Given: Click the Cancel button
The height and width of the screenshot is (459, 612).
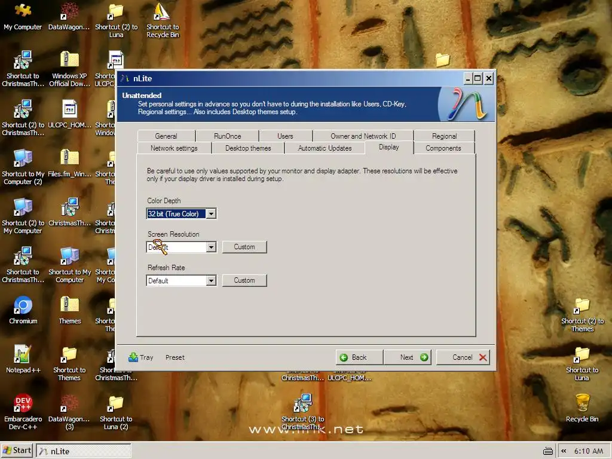Looking at the screenshot, I should coord(463,357).
